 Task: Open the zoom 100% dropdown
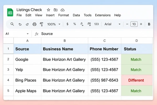point(54,24)
